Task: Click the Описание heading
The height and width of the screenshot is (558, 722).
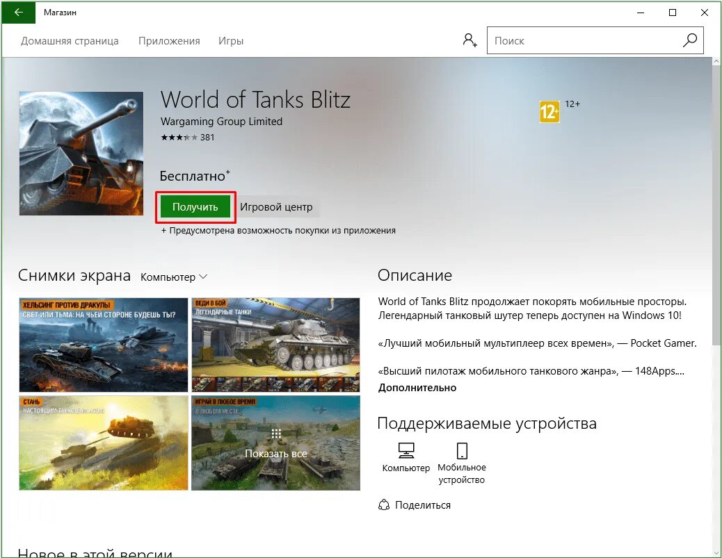Action: pos(415,275)
